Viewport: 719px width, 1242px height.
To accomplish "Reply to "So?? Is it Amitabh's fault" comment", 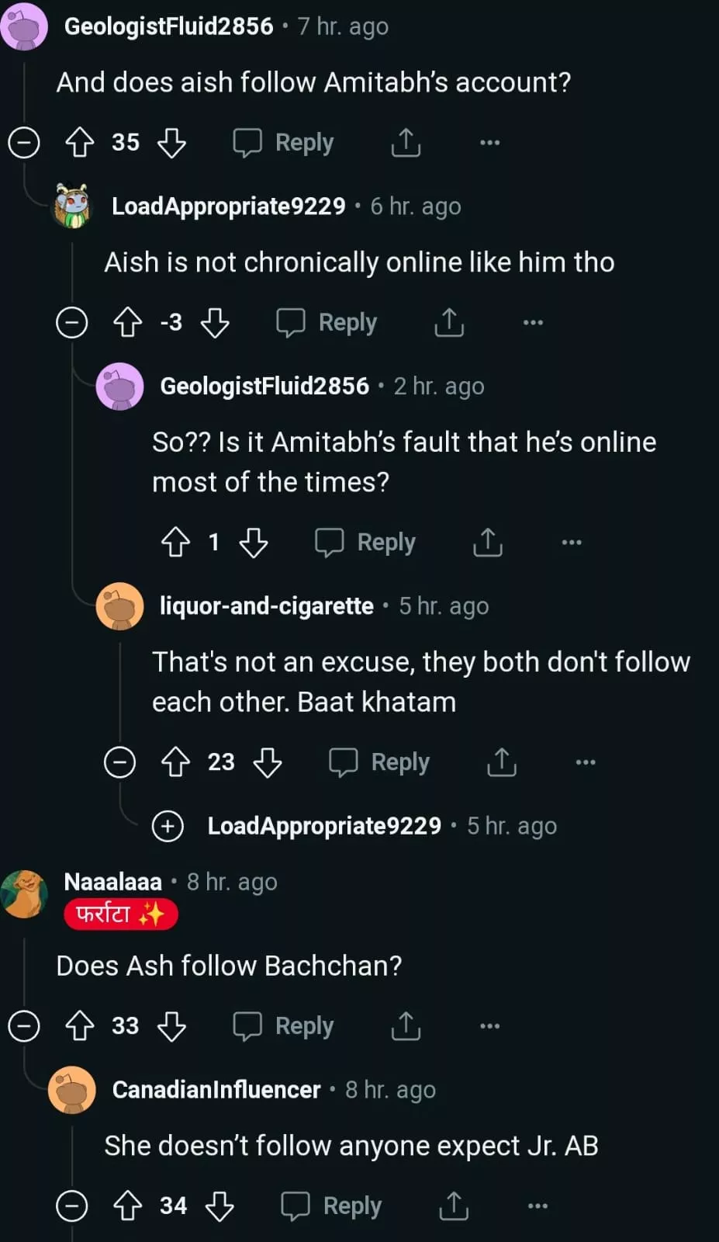I will 365,543.
